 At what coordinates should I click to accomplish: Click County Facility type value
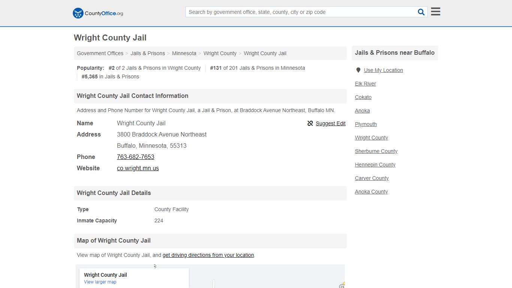(172, 209)
